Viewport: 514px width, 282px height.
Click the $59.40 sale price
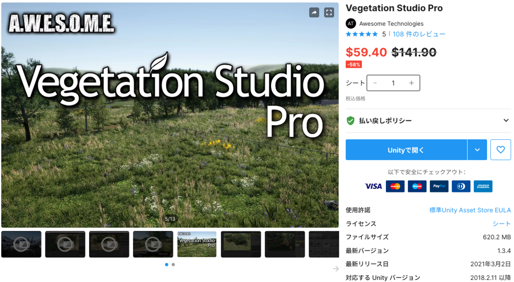(366, 52)
